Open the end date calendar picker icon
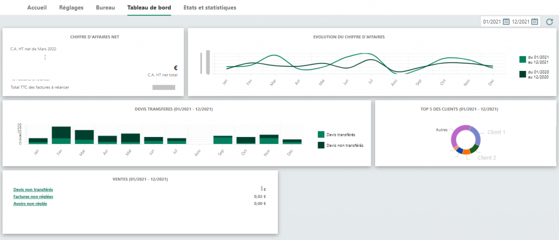The image size is (559, 240). tap(535, 21)
